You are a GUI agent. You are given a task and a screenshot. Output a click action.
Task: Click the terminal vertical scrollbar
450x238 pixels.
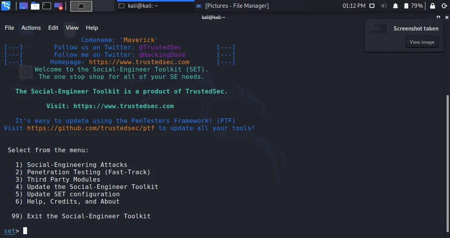point(447,163)
